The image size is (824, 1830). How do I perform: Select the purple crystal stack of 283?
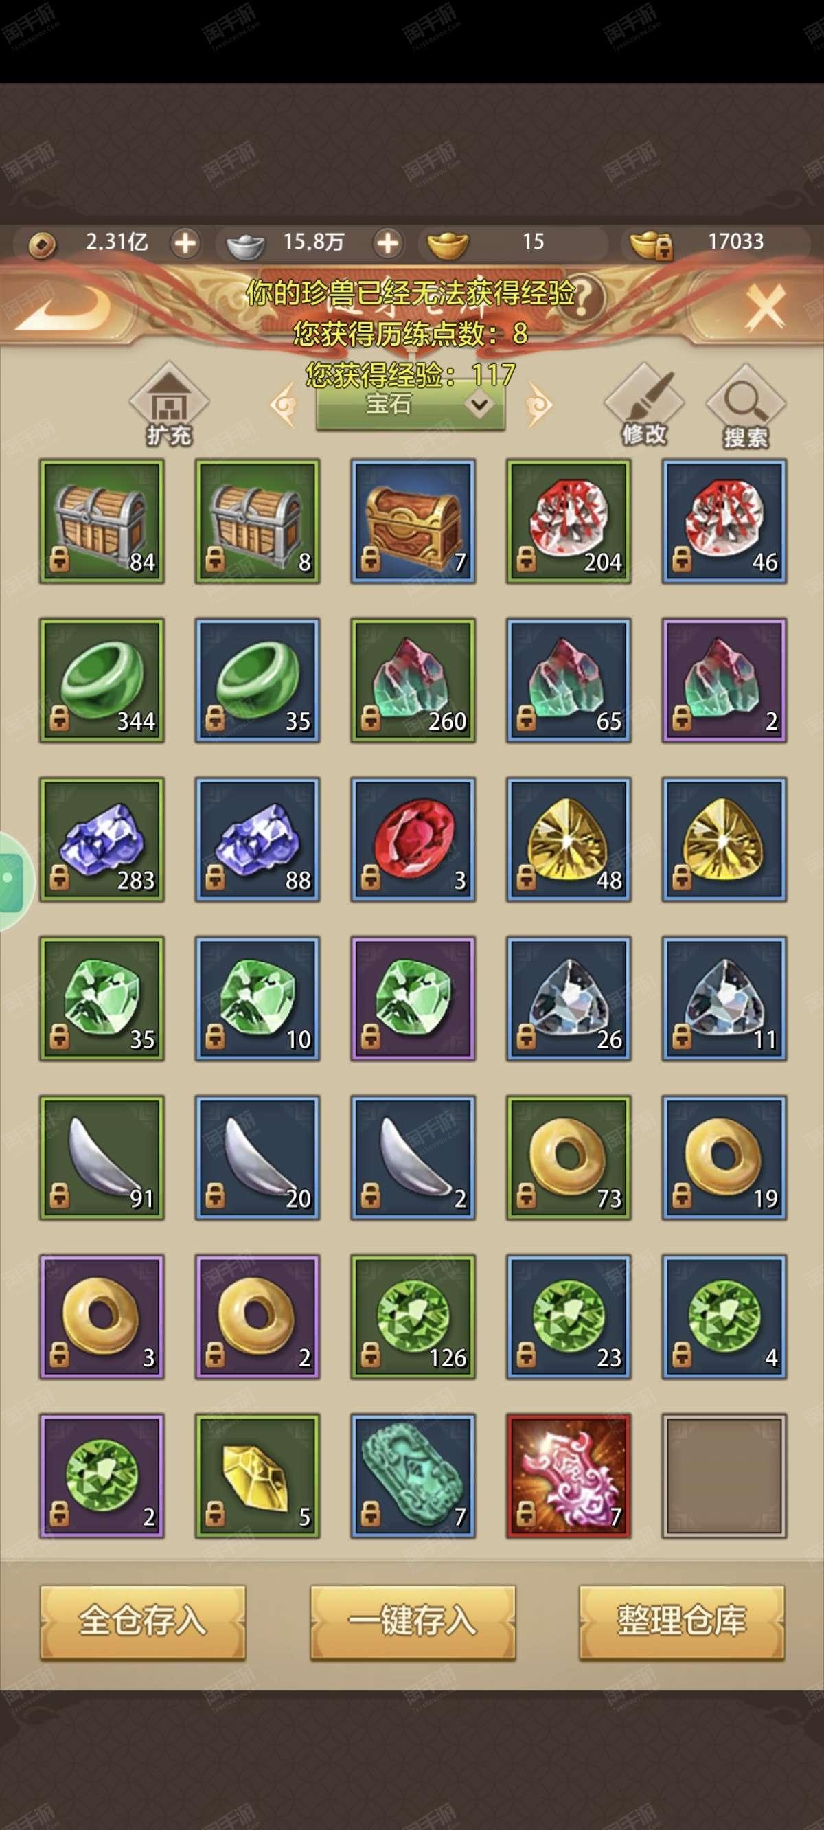[x=102, y=839]
